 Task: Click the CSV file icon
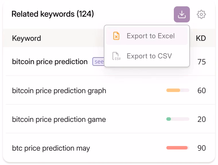116,56
